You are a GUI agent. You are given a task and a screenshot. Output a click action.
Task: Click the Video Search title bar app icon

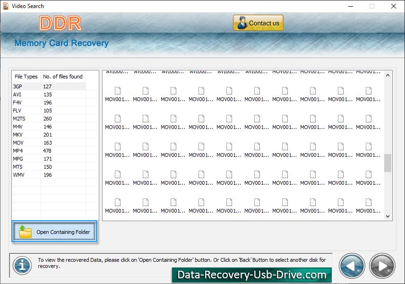coord(6,6)
